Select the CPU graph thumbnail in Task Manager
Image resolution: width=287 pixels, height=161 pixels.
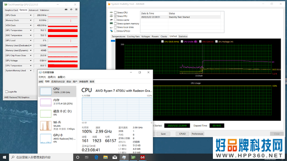(45, 91)
